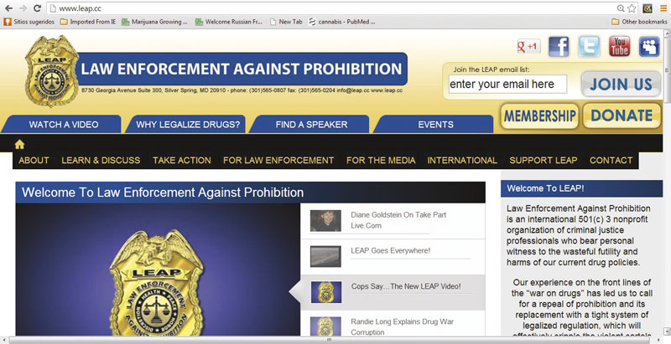Click the JOIN US button
Viewport: 671px width, 344px height.
621,84
